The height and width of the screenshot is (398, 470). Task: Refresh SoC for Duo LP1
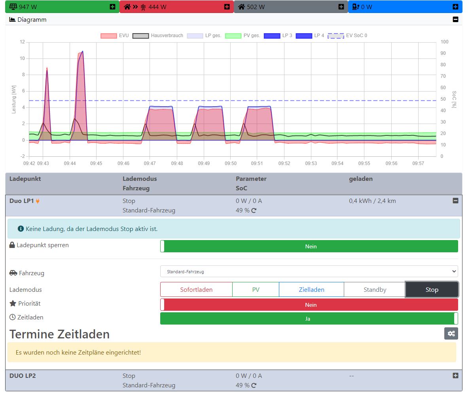tap(254, 210)
